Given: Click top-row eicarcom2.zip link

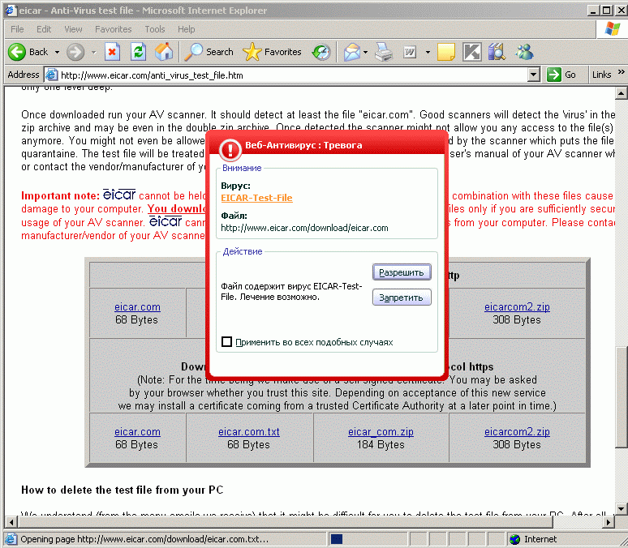Looking at the screenshot, I should tap(517, 307).
